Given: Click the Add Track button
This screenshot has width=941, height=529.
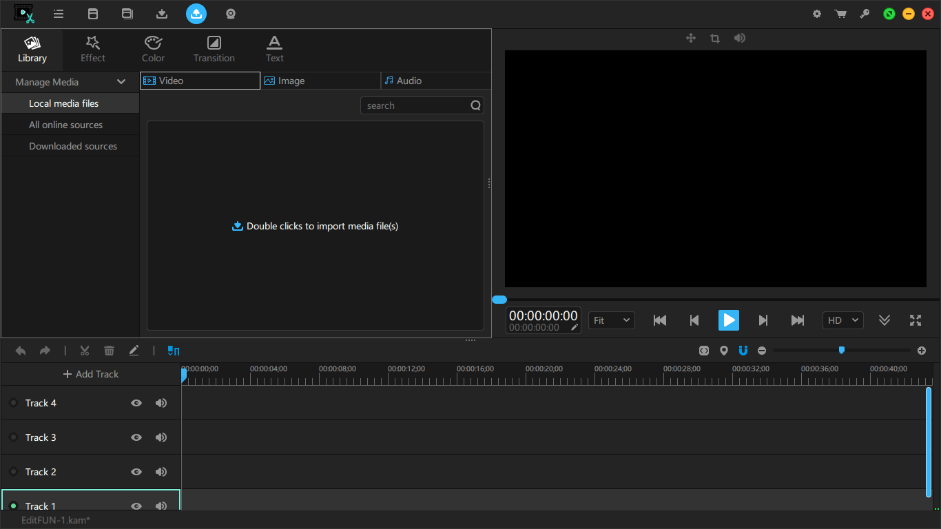Looking at the screenshot, I should tap(91, 374).
